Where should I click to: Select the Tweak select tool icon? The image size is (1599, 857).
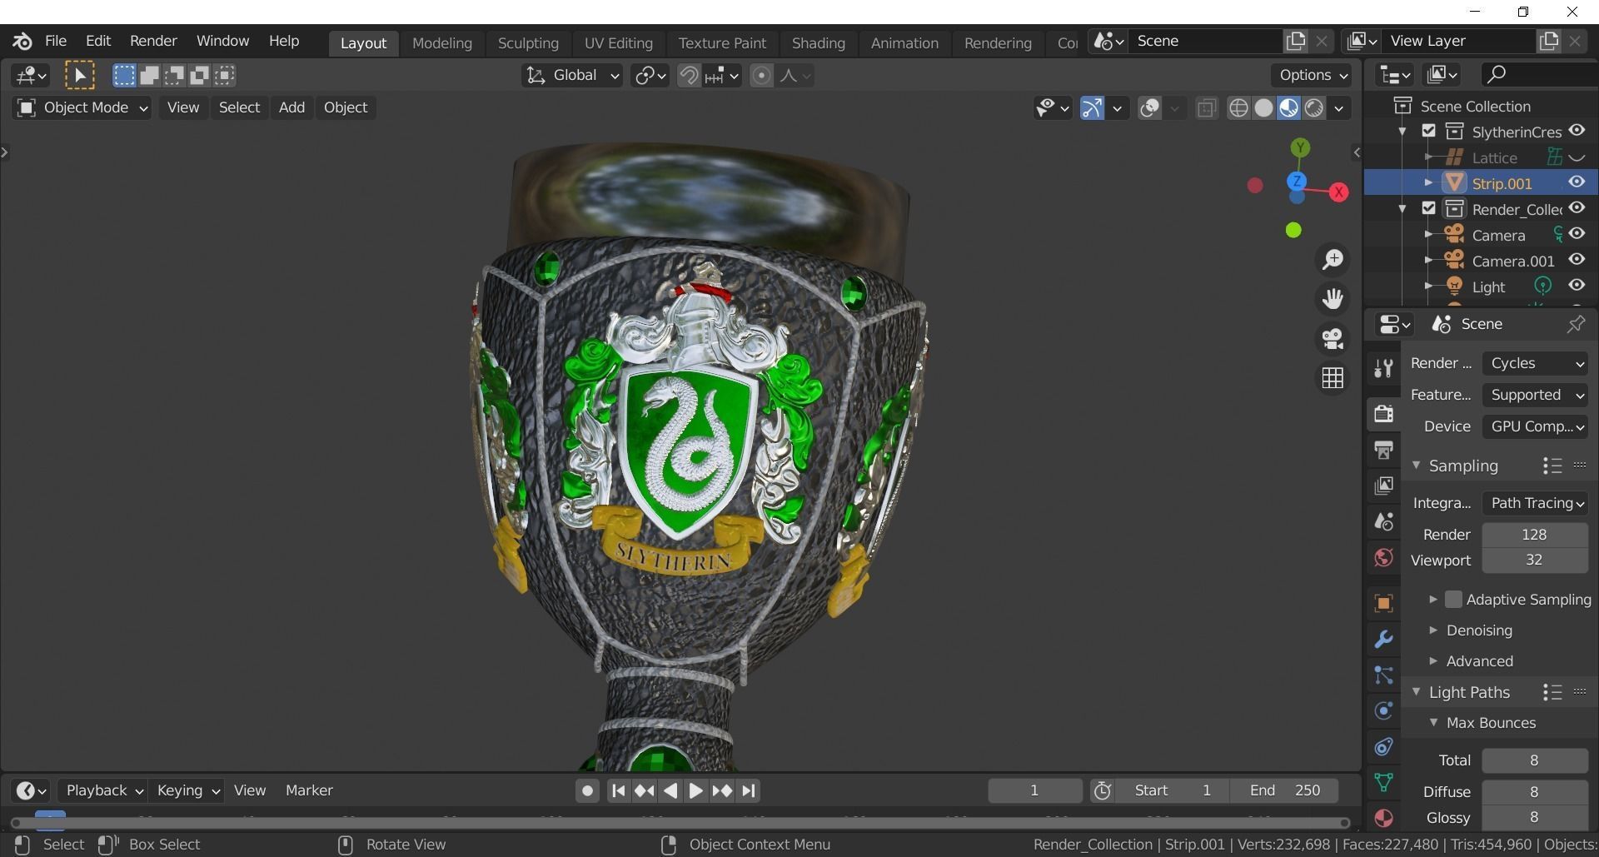[x=80, y=76]
